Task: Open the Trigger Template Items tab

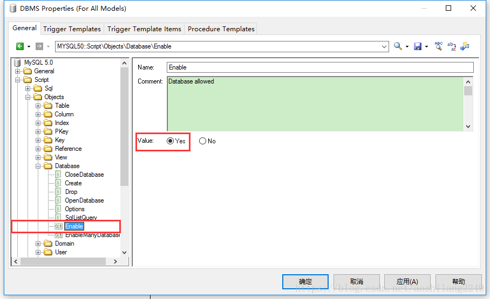Action: [x=144, y=29]
